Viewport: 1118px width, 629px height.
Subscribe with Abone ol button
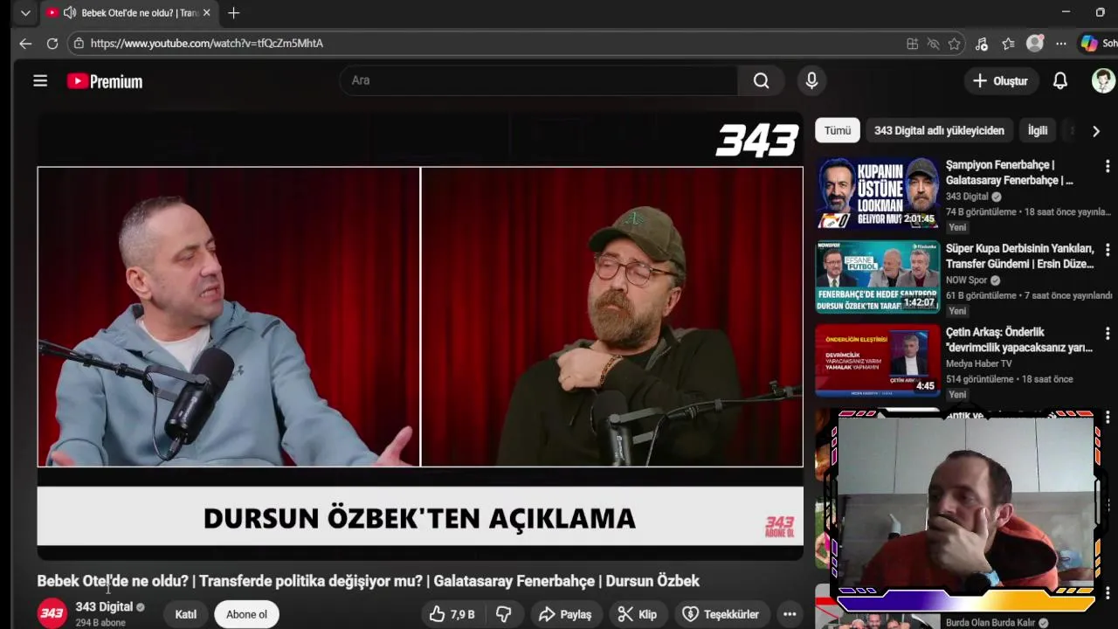point(246,614)
